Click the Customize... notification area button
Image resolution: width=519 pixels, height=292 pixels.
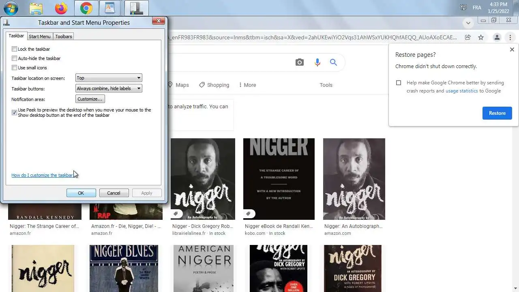[x=90, y=99]
